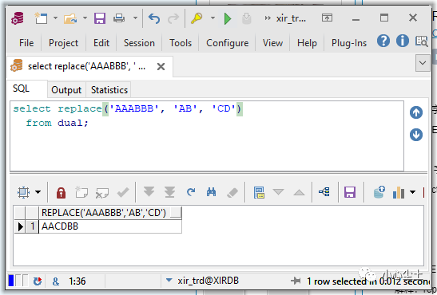Open the dropdown next to the key icon
The image size is (437, 295).
point(213,18)
